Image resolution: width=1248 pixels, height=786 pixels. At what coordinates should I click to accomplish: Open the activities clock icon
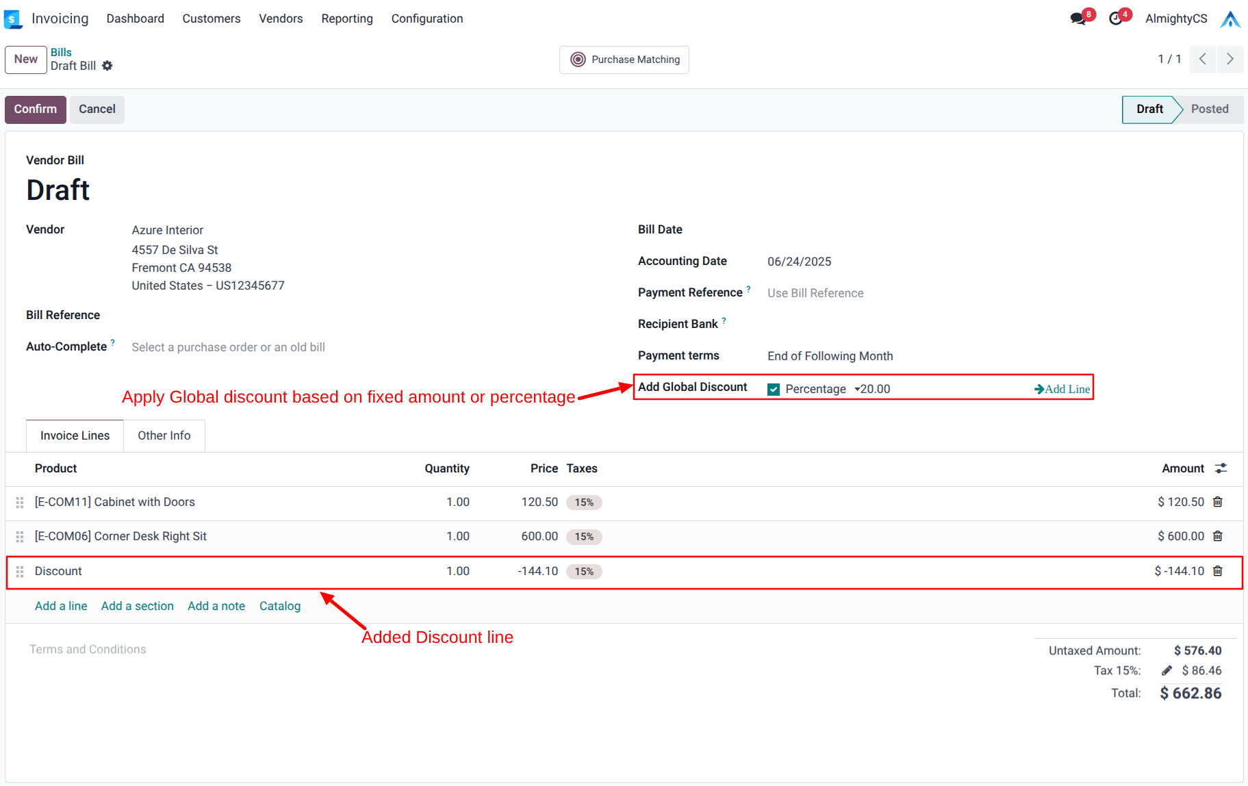pyautogui.click(x=1116, y=18)
